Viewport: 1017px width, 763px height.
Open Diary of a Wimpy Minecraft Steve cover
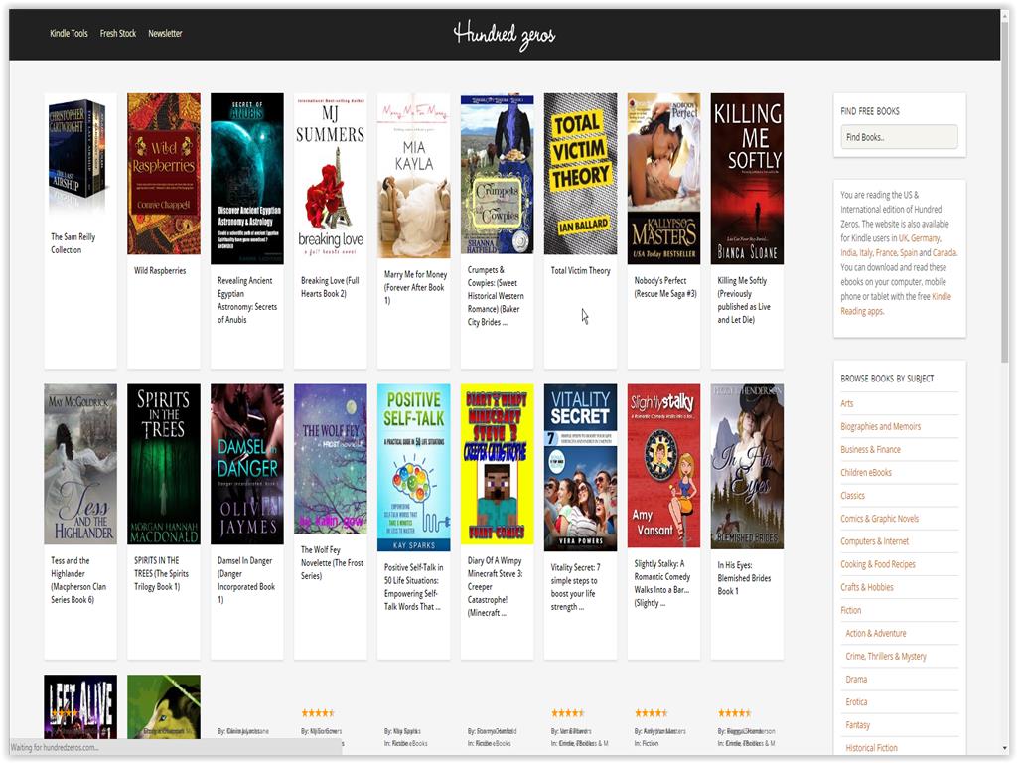point(497,465)
